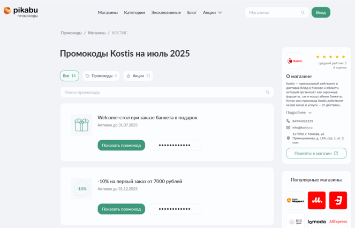
Task: Click the О магазине heading
Action: coord(299,77)
